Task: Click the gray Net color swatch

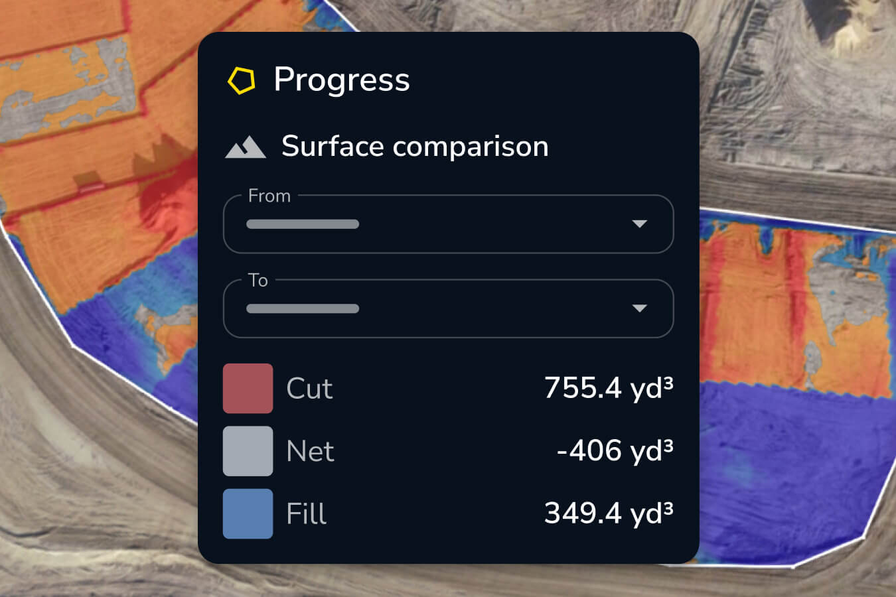Action: click(x=248, y=451)
